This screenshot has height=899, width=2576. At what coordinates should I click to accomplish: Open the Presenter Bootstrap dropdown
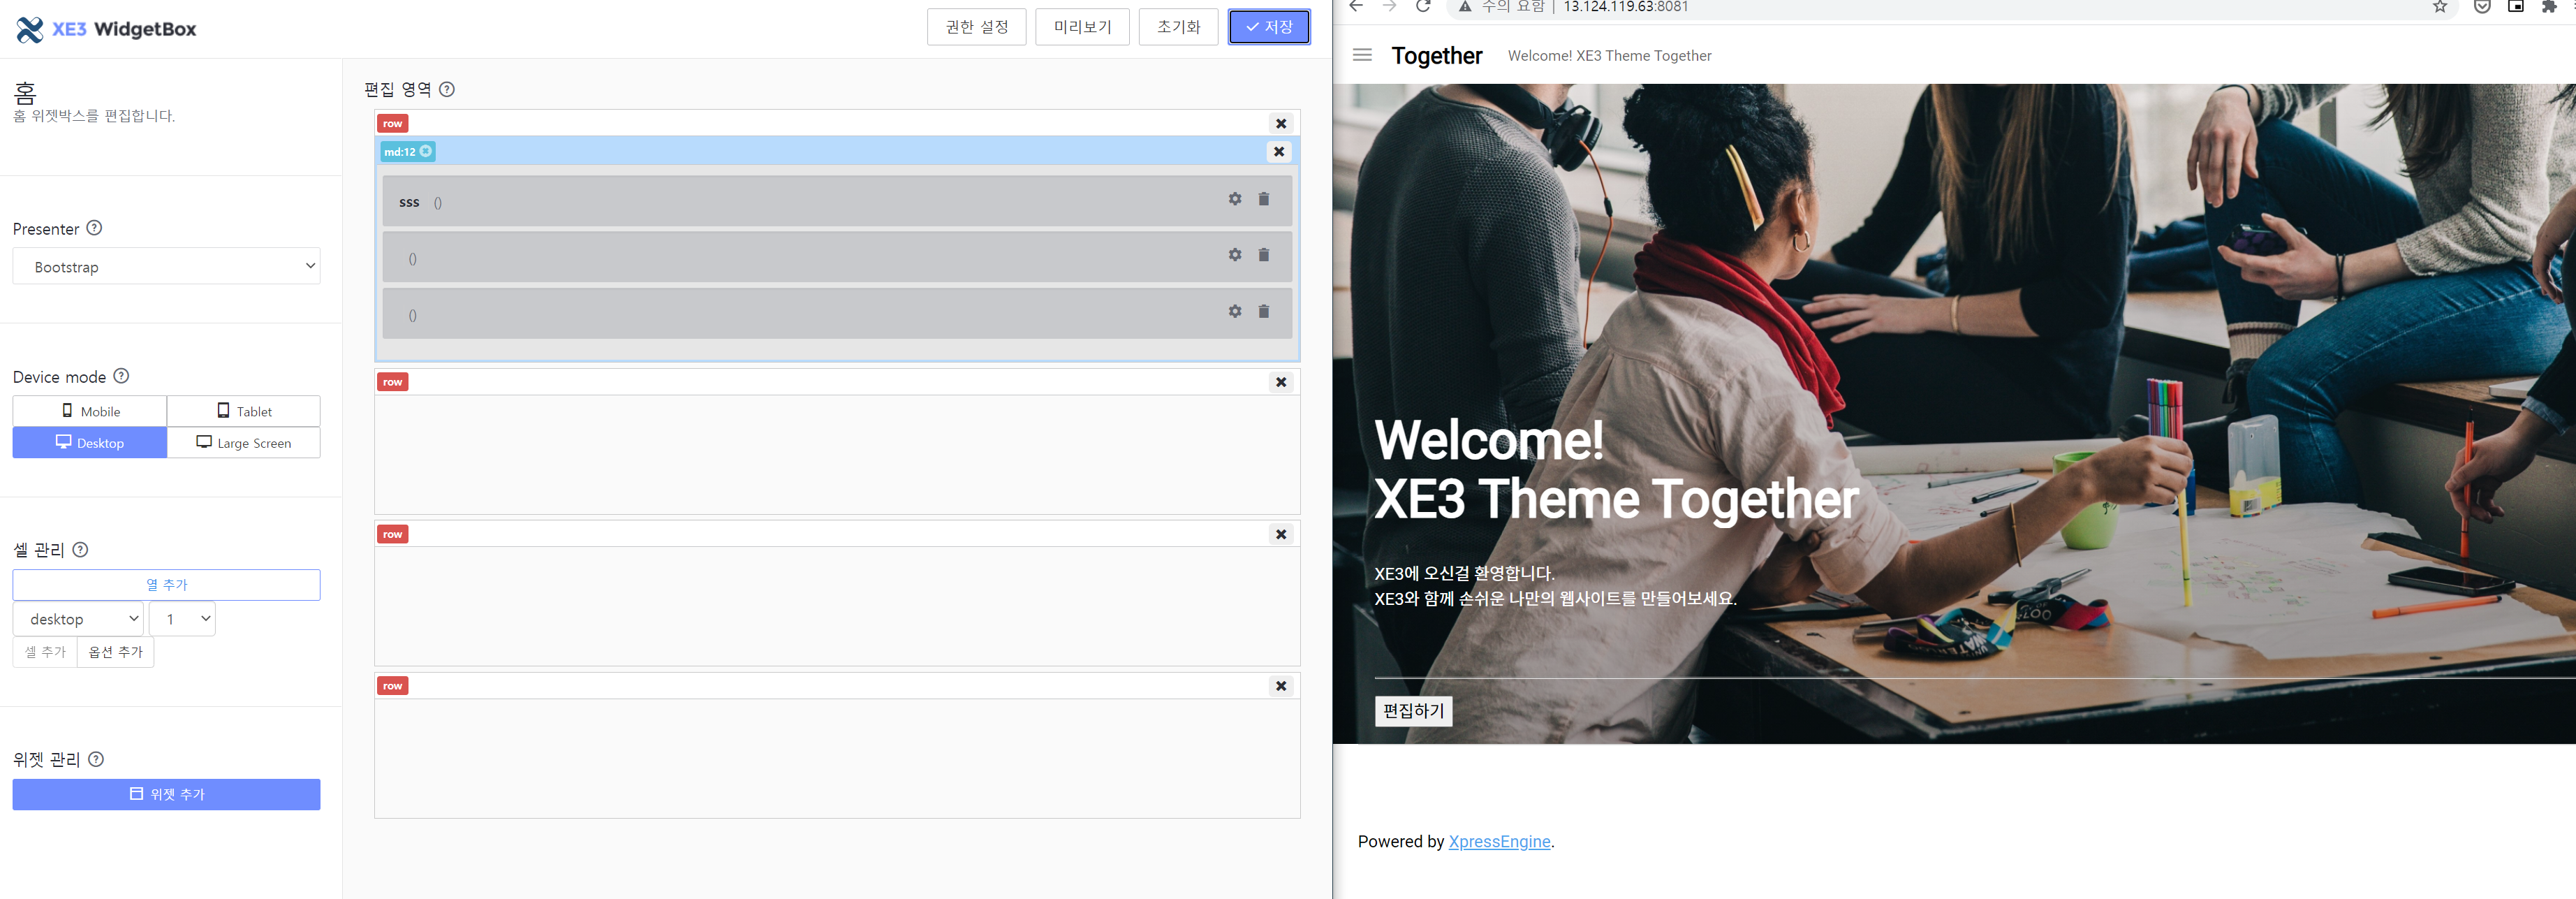pos(166,266)
